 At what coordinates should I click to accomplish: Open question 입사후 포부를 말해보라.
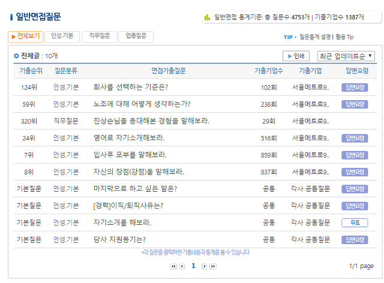[130, 155]
